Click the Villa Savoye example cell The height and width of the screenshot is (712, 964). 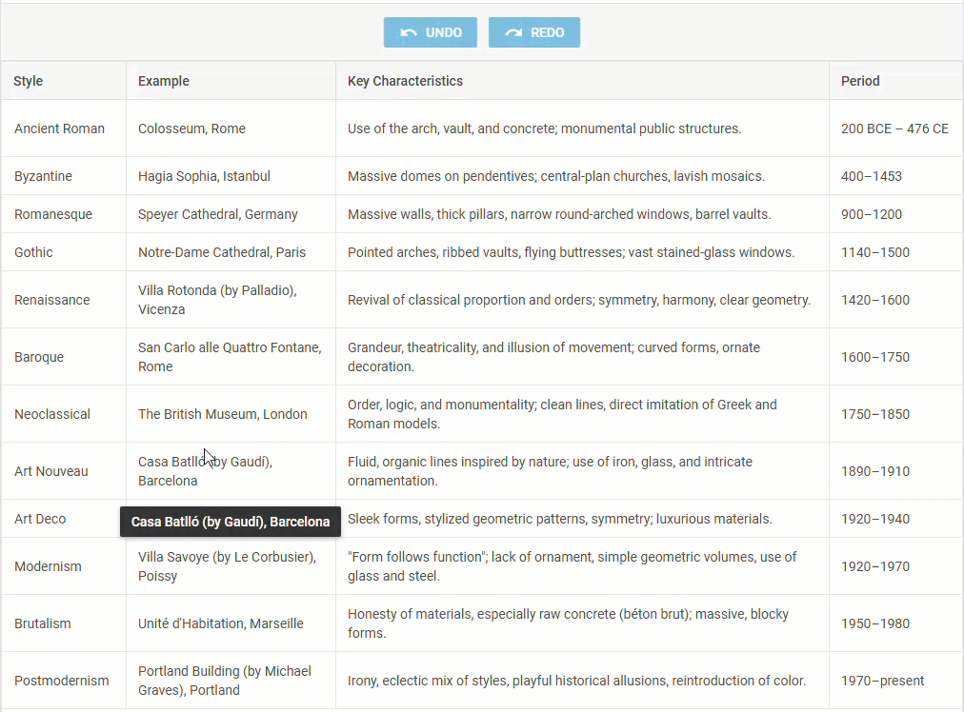pyautogui.click(x=227, y=566)
